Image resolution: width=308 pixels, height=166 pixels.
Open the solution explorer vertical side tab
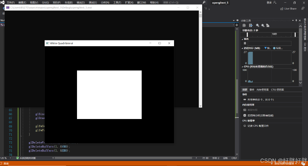pyautogui.click(x=305, y=29)
